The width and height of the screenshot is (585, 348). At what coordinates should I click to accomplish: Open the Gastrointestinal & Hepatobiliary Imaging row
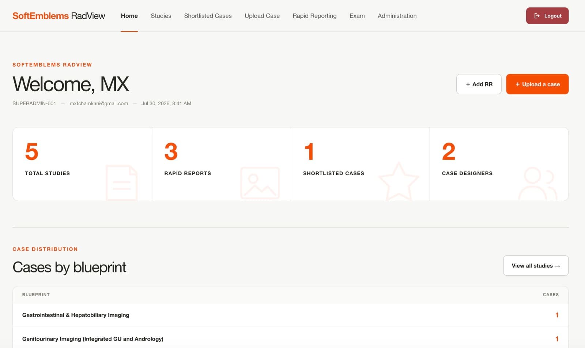(291, 315)
